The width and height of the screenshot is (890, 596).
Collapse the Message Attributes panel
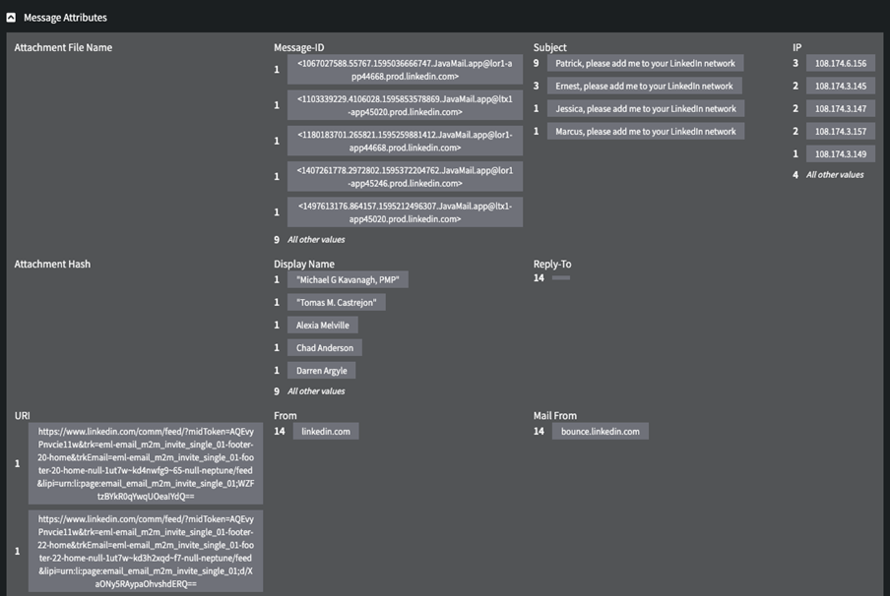(11, 17)
